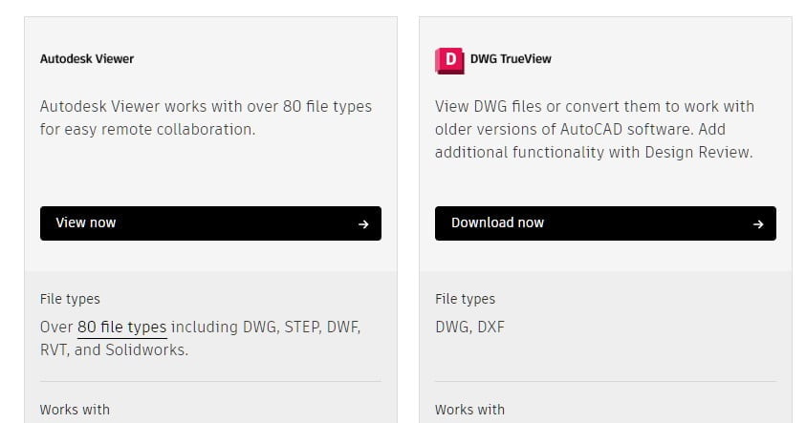
Task: Click the Autodesk Viewer card heading
Action: click(87, 58)
